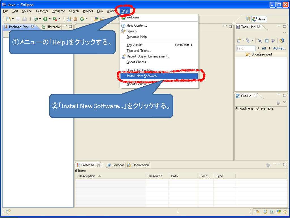Open the Task List view menu triangle
The image size is (290, 218).
point(285,33)
